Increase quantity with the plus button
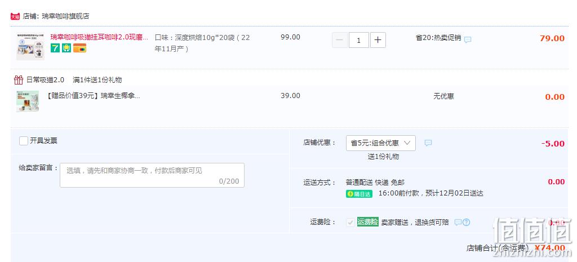Image resolution: width=577 pixels, height=262 pixels. [x=378, y=40]
